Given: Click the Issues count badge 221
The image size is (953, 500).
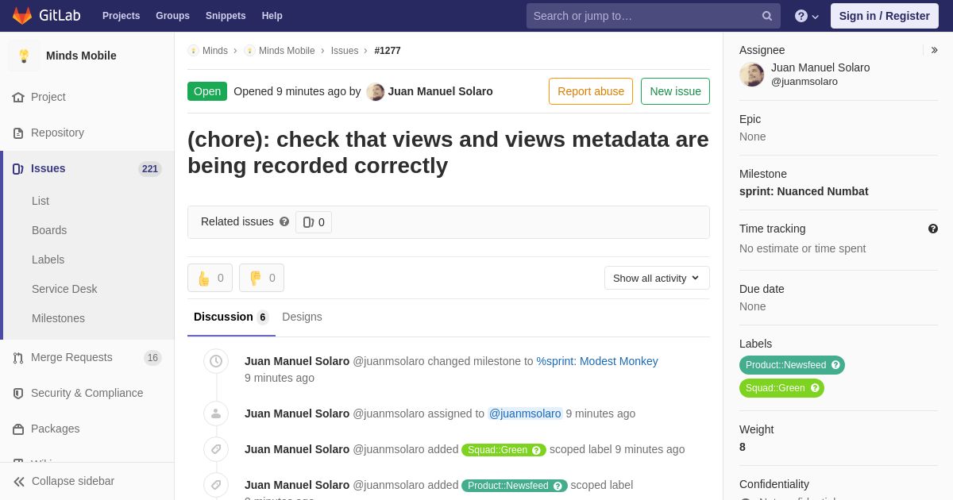Looking at the screenshot, I should click(x=150, y=169).
